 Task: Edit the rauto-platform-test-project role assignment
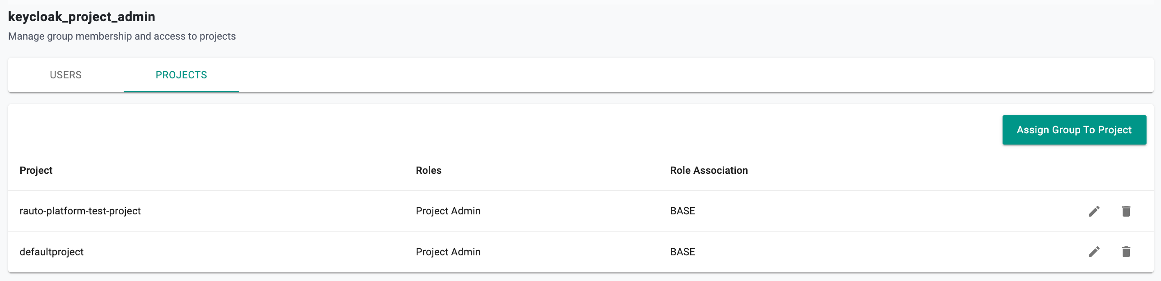coord(1094,211)
